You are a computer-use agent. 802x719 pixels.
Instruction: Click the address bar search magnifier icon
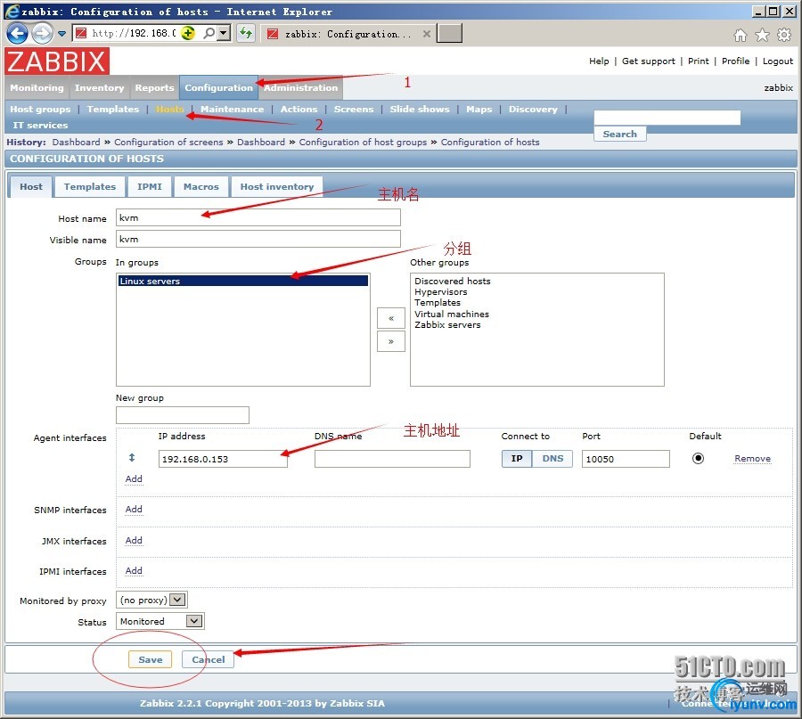coord(209,33)
